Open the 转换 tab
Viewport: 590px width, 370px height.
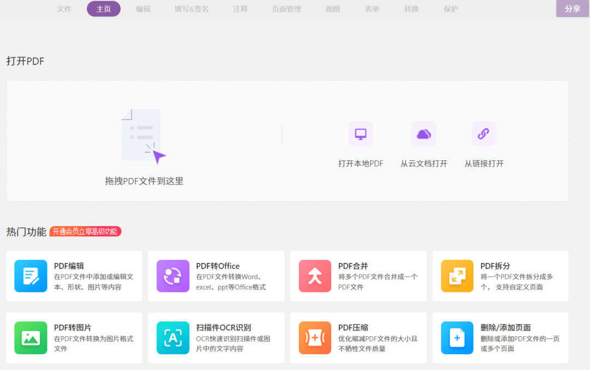coord(411,9)
